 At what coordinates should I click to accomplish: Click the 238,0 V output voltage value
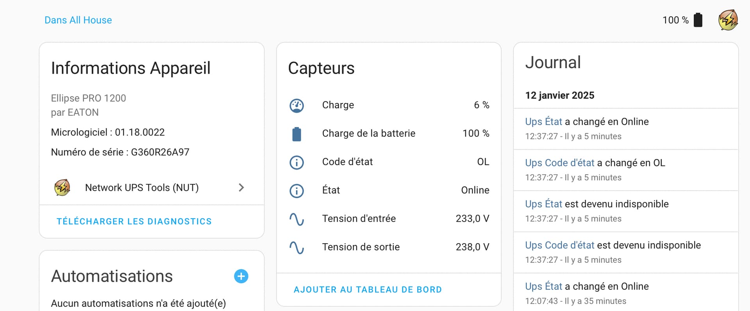pos(472,247)
